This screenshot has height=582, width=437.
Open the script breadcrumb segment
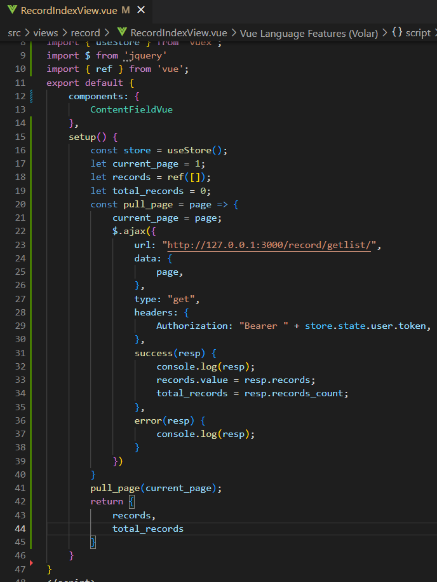pos(418,33)
